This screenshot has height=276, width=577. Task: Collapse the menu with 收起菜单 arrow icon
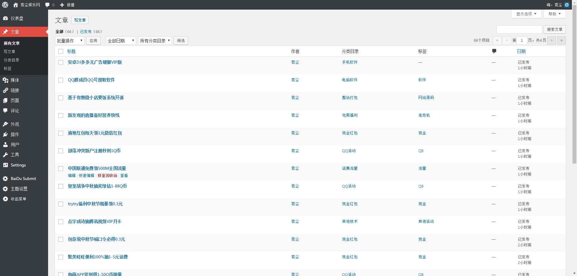point(5,199)
